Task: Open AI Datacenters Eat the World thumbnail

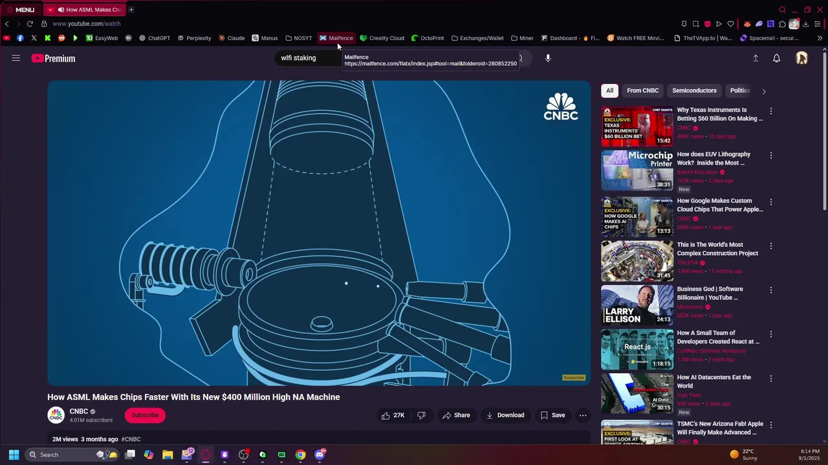Action: (x=637, y=393)
